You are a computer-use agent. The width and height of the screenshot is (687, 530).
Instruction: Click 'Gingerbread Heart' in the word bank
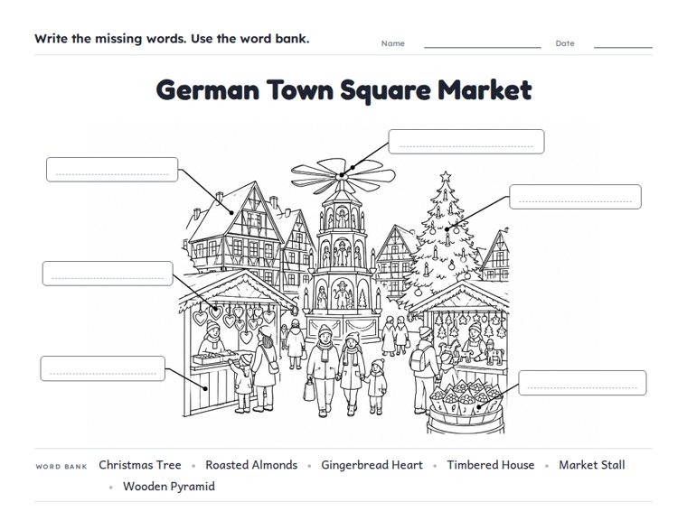(x=372, y=465)
